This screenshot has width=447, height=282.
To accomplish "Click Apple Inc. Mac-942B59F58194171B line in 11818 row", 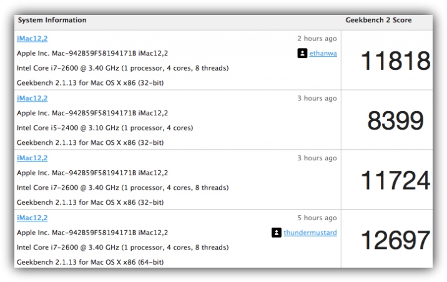I will pyautogui.click(x=92, y=53).
